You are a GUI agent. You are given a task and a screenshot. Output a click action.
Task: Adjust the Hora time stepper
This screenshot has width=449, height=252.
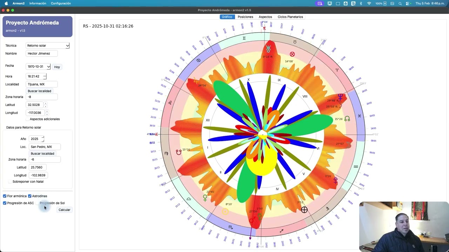(x=45, y=76)
